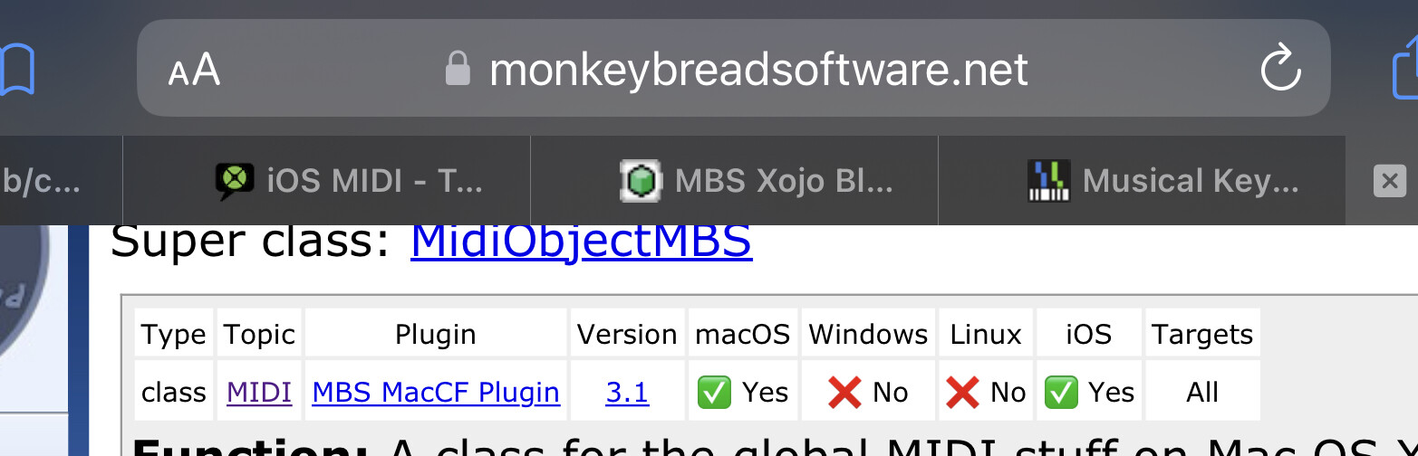Click the piano keyboard tab favicon

pos(1049,181)
